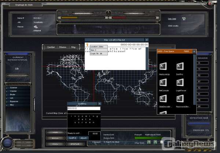Open the NetConsole program icon
The height and width of the screenshot is (153, 220).
point(163,83)
